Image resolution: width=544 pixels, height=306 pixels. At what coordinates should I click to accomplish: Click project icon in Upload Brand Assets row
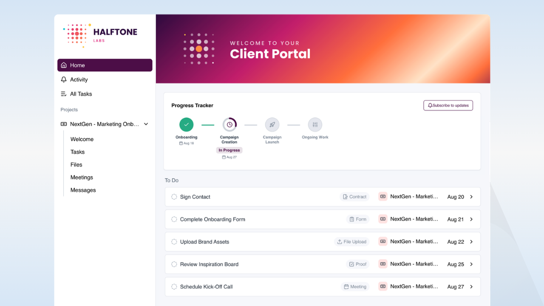pyautogui.click(x=383, y=241)
